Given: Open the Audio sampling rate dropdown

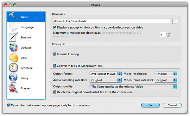Looking at the screenshot, I should [106, 80].
